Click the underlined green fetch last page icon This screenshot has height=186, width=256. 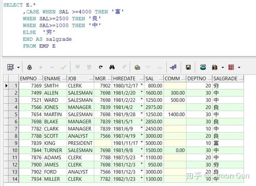(89, 67)
